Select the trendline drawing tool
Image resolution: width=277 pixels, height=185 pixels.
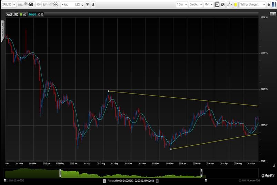coord(229,5)
